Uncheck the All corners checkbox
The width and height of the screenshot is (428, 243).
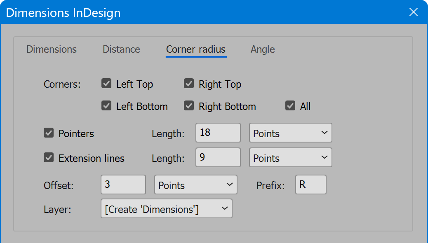(x=290, y=105)
